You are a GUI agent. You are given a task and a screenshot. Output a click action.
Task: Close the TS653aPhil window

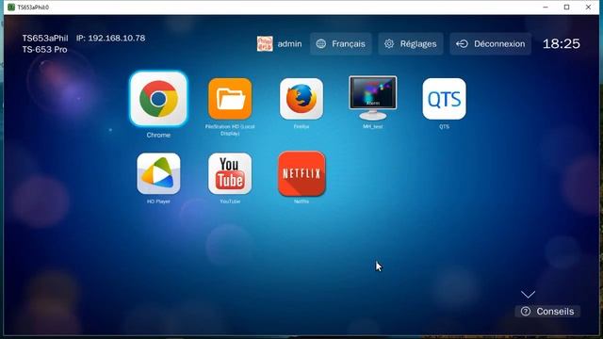pos(588,8)
